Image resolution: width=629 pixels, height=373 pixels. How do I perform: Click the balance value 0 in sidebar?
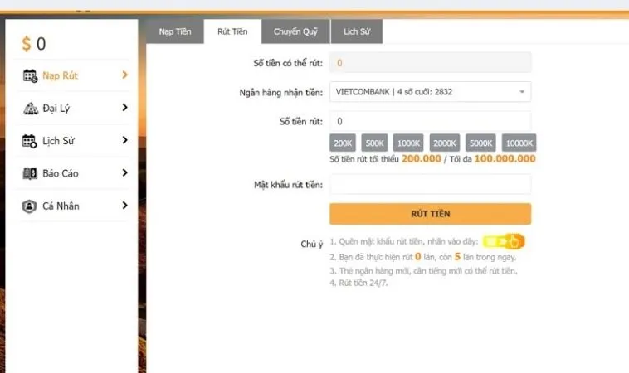point(41,44)
